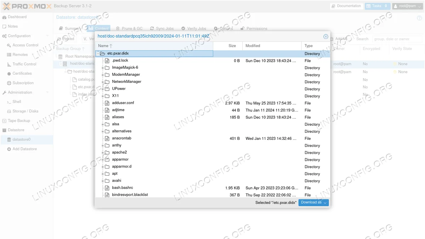Sort by the Size column header
Image resolution: width=425 pixels, height=239 pixels.
pyautogui.click(x=228, y=46)
